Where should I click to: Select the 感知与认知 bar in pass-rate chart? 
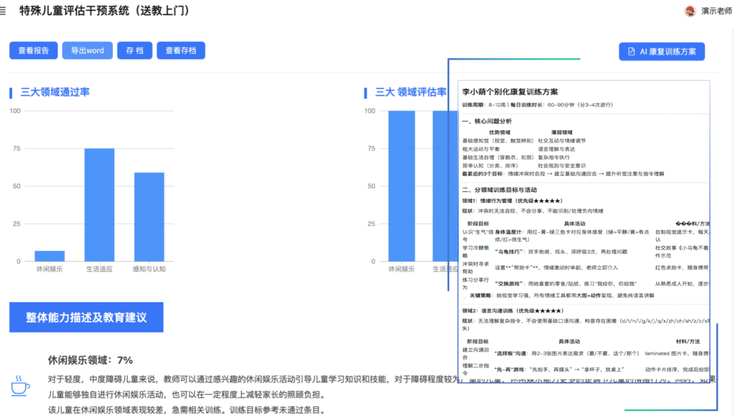click(150, 217)
